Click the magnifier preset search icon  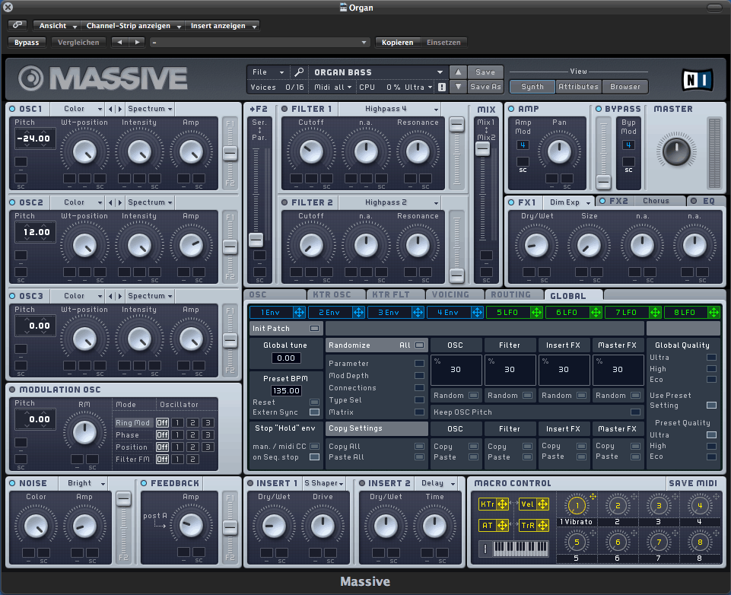(299, 72)
